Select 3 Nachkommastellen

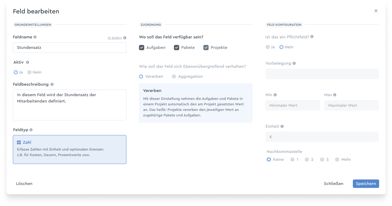[x=322, y=159]
